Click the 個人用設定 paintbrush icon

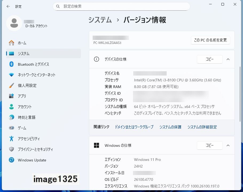(11, 85)
